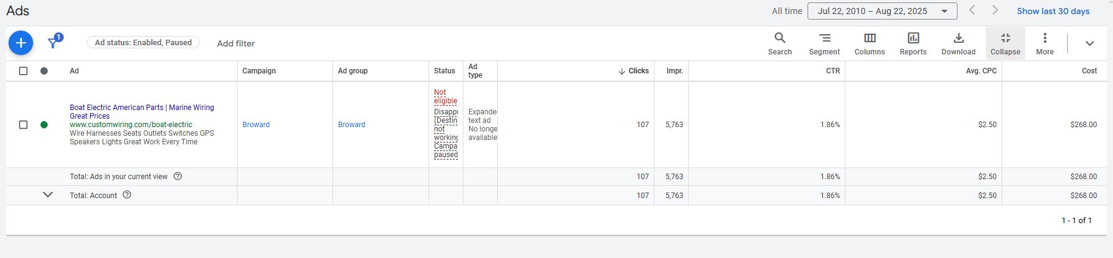Screen dimensions: 1113x258
Task: Click the status column header dot
Action: pyautogui.click(x=44, y=71)
